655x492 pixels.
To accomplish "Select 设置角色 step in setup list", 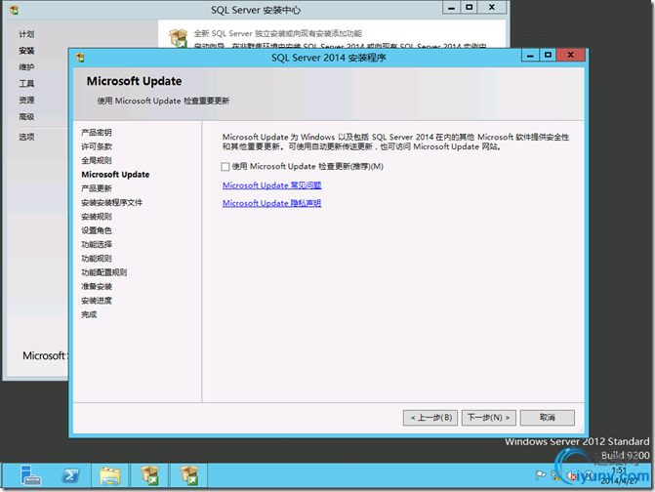I will (x=97, y=230).
